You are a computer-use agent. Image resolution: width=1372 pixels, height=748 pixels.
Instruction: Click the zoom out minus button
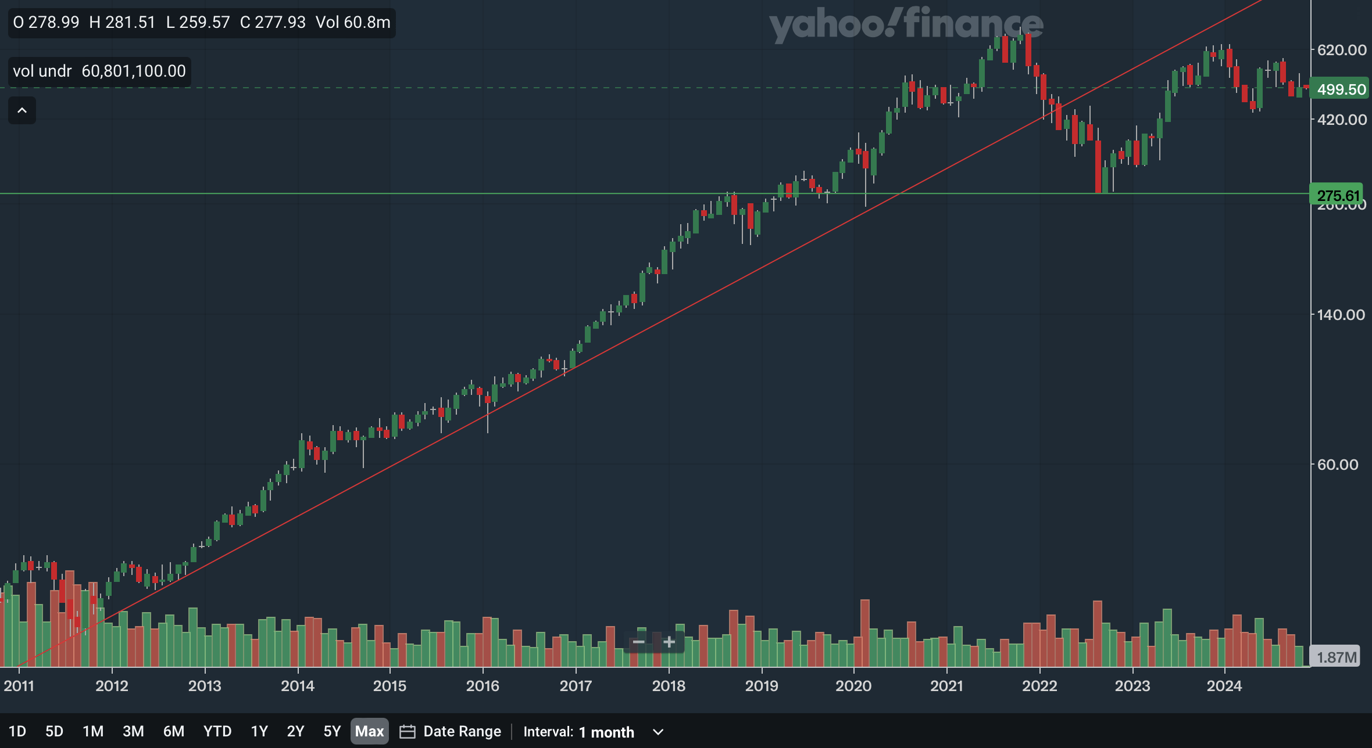pos(638,642)
